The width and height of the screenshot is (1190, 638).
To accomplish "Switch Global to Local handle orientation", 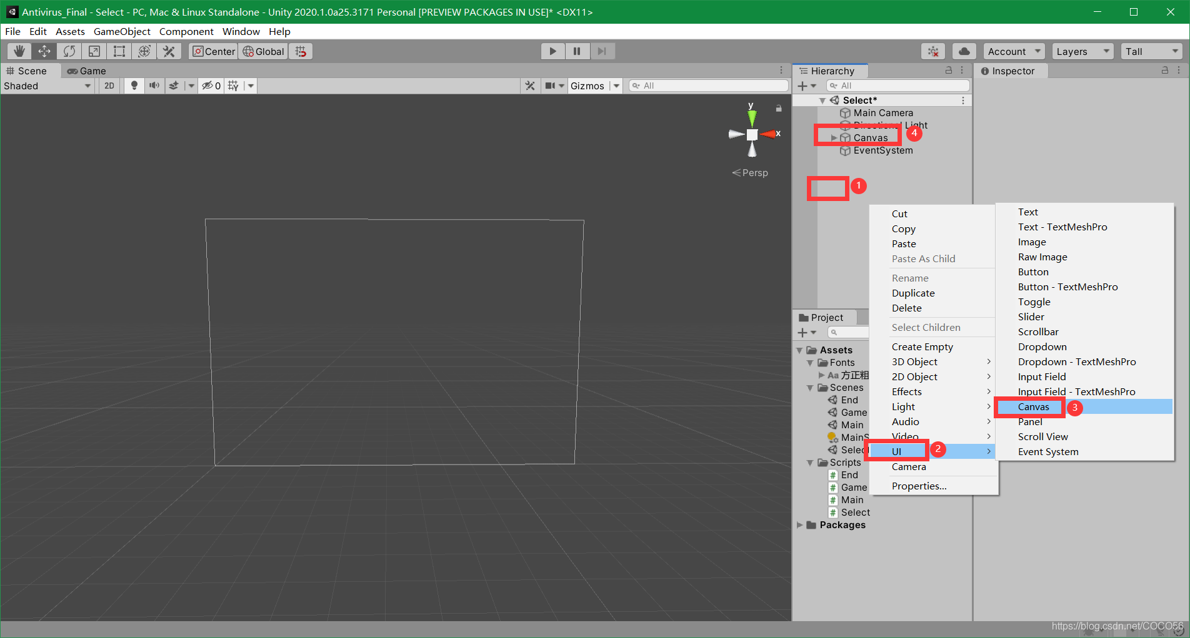I will click(262, 51).
